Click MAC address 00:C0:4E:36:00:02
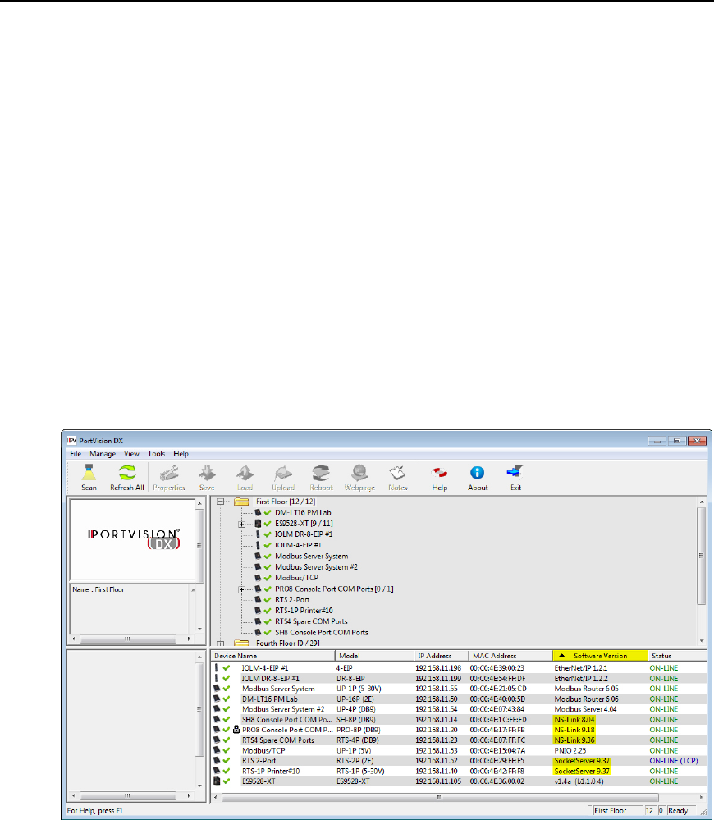Screen dimensions: 714x820 (497, 781)
